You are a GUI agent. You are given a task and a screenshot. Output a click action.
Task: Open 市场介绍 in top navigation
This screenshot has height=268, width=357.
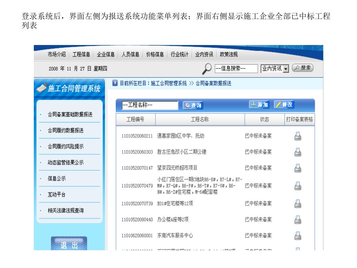coord(57,54)
